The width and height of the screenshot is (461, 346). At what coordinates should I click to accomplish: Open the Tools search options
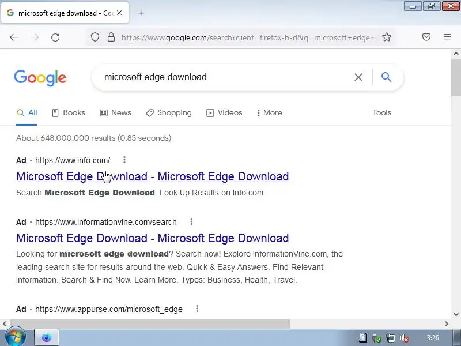[381, 113]
